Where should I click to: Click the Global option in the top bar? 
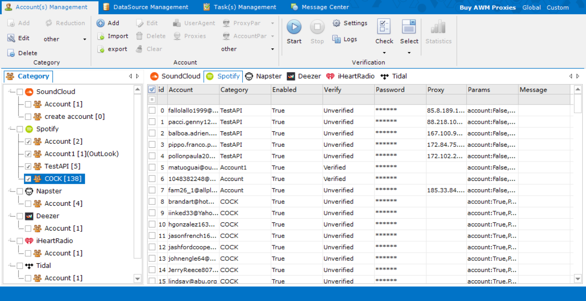[531, 7]
